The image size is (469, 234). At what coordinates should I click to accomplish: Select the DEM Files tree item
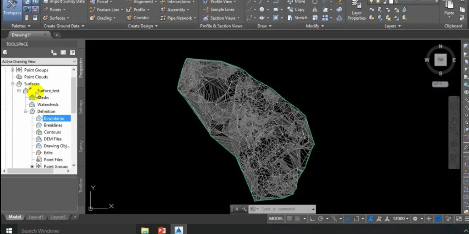coord(53,139)
